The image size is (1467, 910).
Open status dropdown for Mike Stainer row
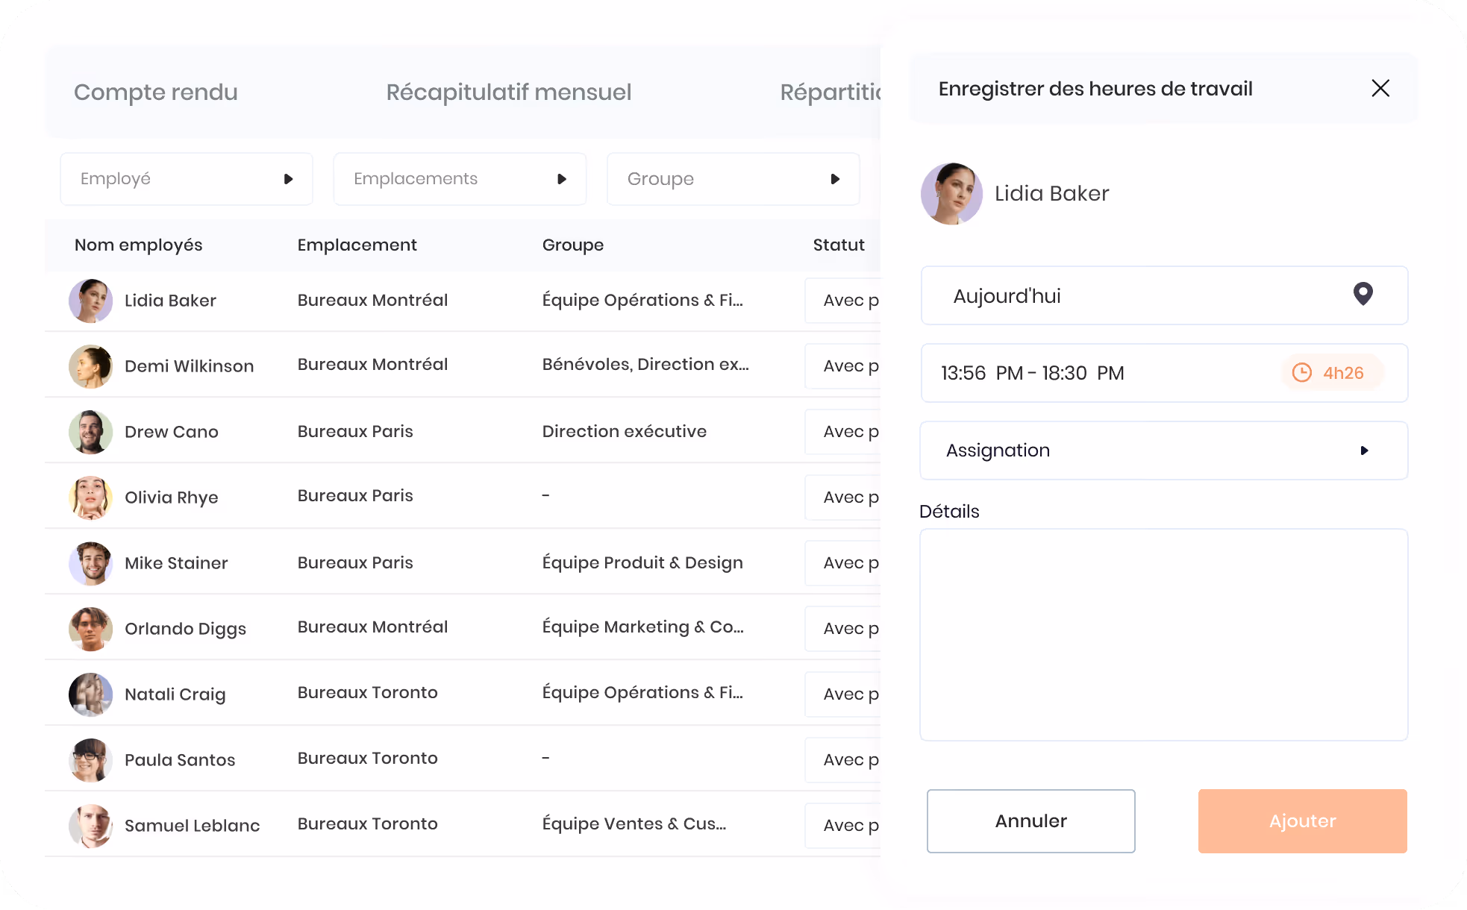coord(843,563)
